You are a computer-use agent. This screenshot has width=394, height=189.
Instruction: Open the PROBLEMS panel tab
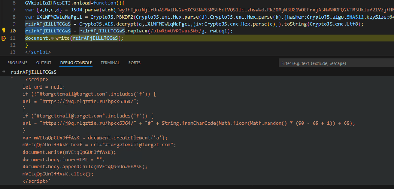pos(17,63)
